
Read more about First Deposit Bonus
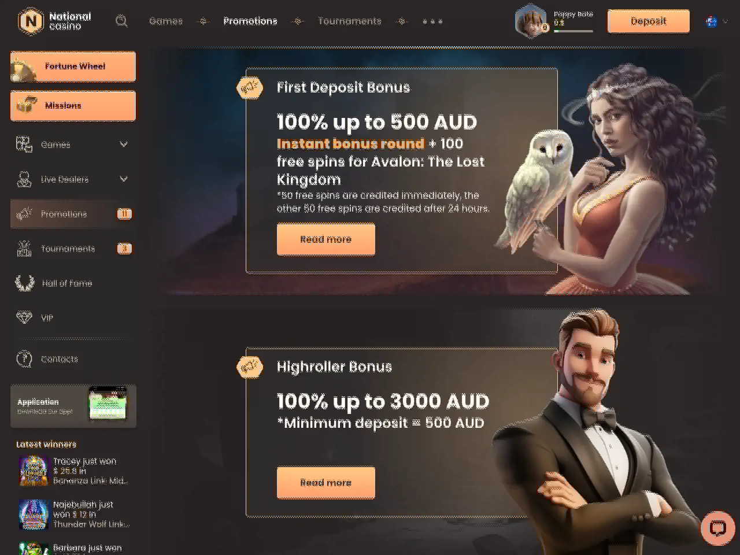(x=326, y=239)
